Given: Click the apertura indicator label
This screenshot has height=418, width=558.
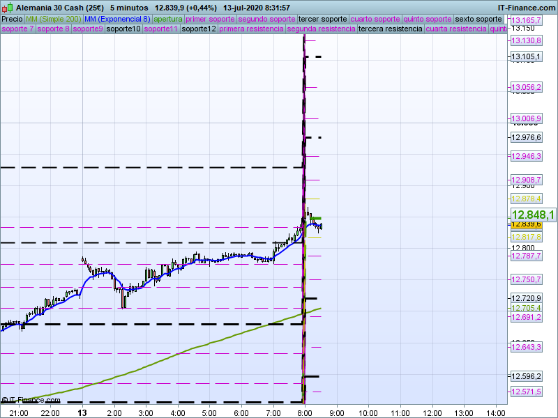Looking at the screenshot, I should 168,20.
